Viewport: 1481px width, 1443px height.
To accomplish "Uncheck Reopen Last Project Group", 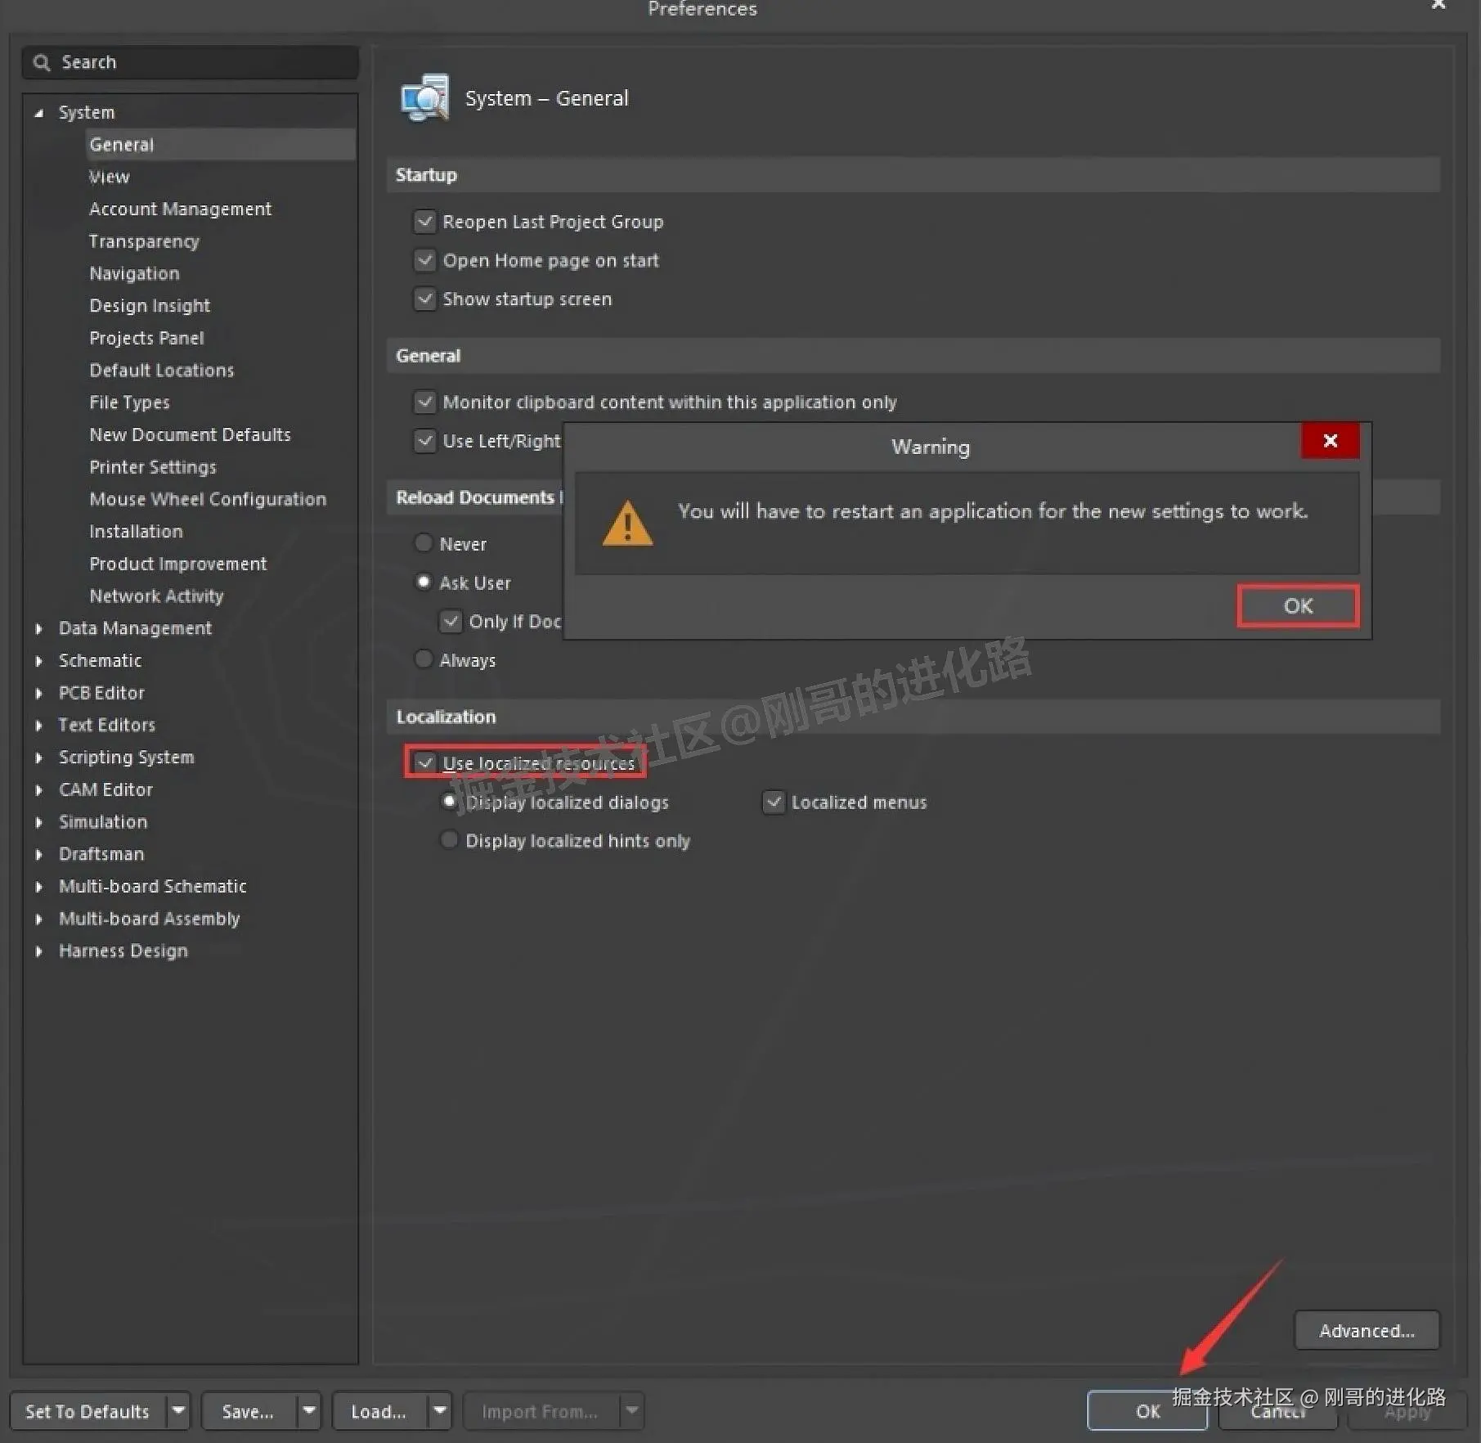I will (424, 222).
